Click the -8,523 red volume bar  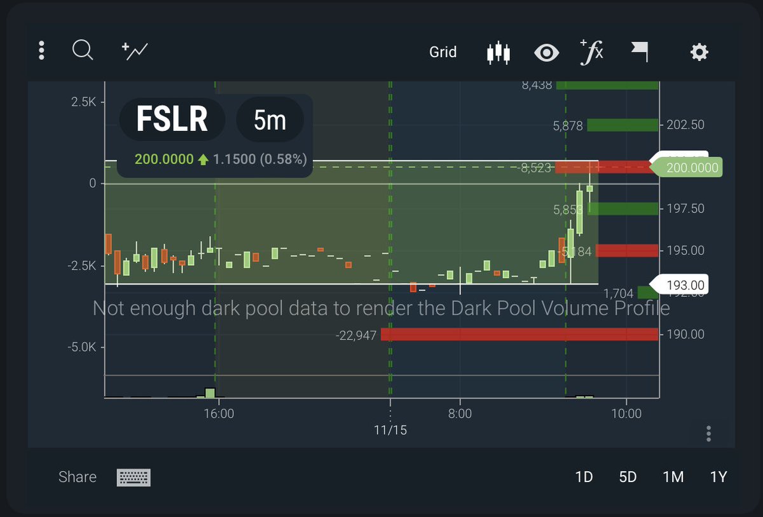point(607,167)
